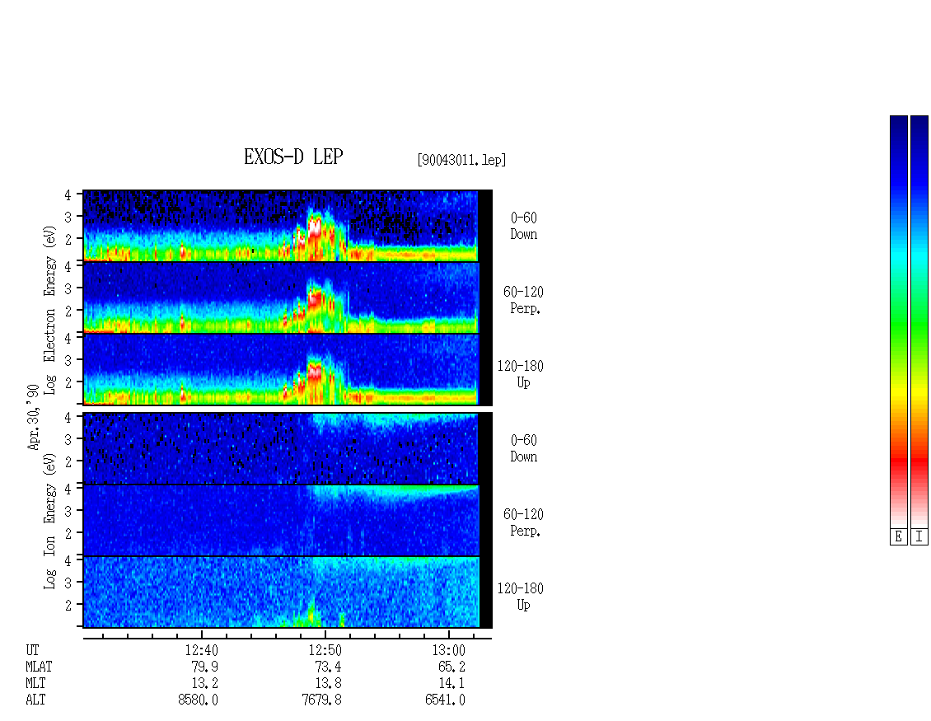Select the Log Ion Energy (eV) axis title
The width and height of the screenshot is (931, 721).
coord(50,521)
